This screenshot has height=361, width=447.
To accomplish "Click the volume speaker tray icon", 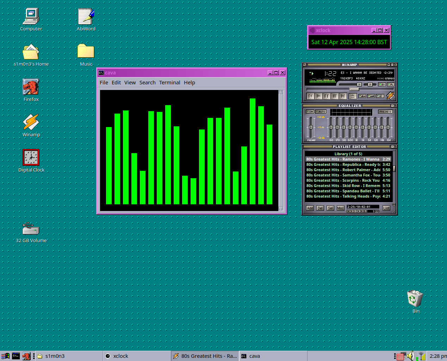I will click(x=410, y=356).
